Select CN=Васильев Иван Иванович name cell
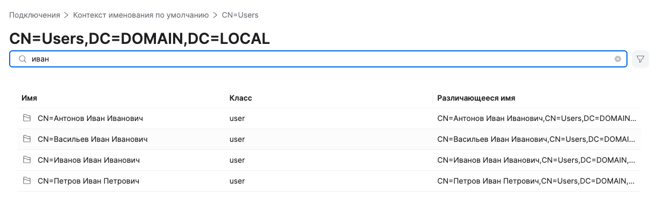Image resolution: width=656 pixels, height=197 pixels. coord(92,139)
